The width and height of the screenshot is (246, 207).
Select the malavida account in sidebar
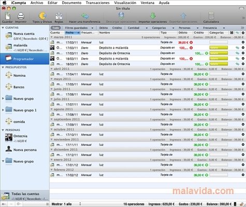[x=25, y=47]
